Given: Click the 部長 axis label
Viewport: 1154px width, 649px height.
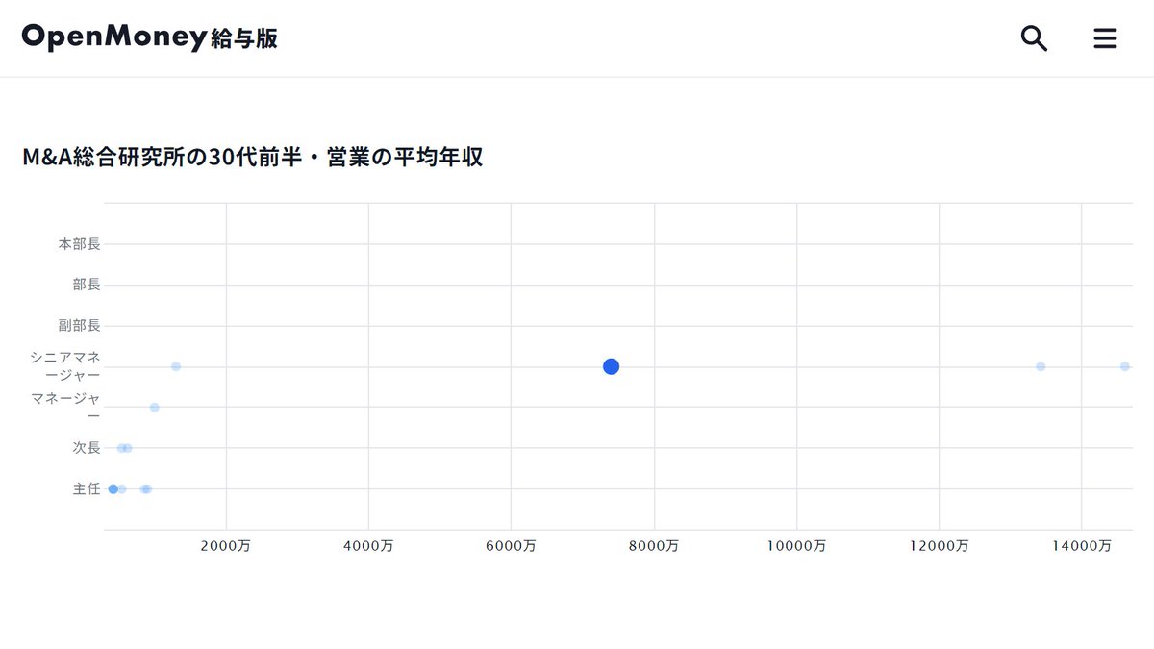Looking at the screenshot, I should 87,285.
